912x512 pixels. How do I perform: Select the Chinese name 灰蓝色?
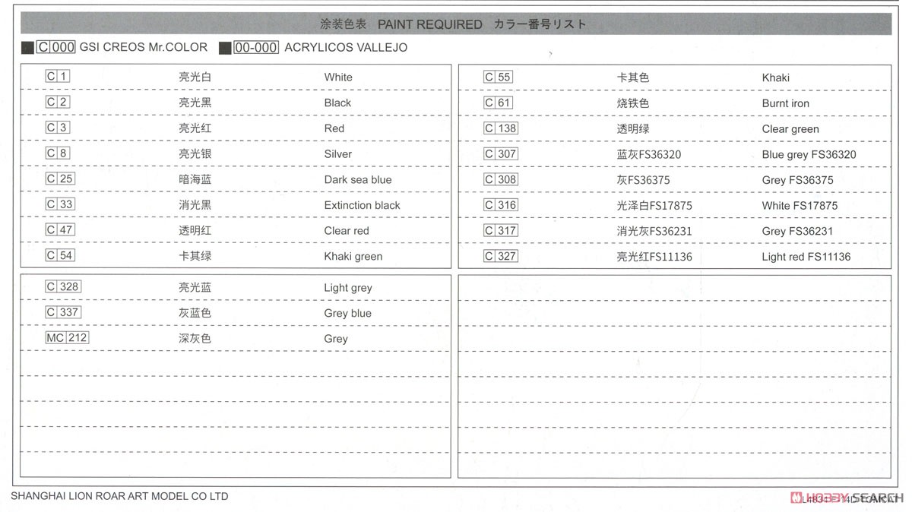[195, 313]
